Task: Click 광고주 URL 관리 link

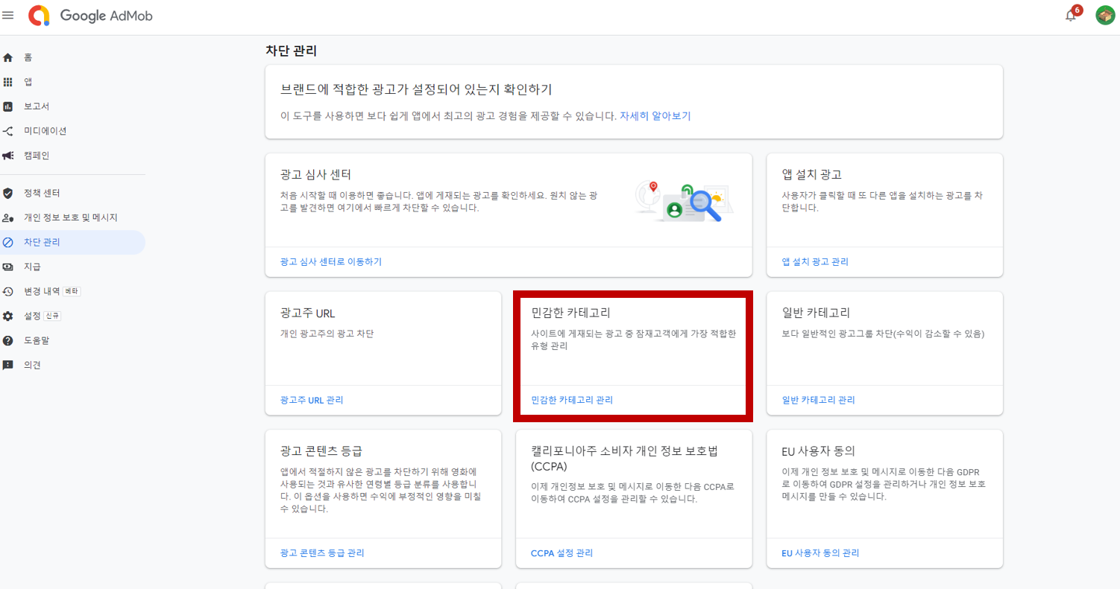Action: tap(312, 400)
